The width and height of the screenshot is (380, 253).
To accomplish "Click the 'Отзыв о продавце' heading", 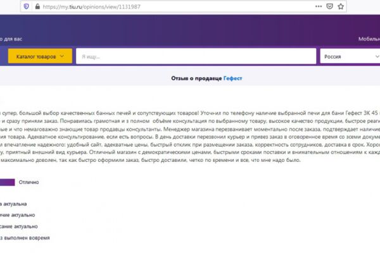I will click(x=196, y=78).
